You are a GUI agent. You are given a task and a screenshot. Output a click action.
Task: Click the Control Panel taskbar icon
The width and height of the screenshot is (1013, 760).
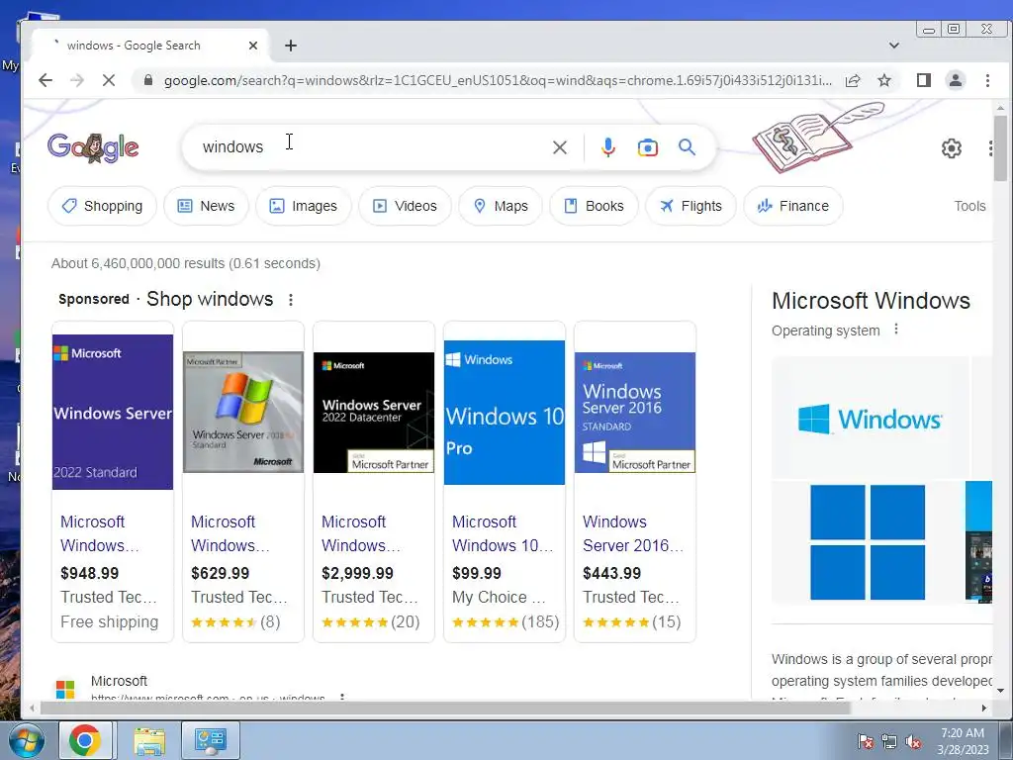211,740
